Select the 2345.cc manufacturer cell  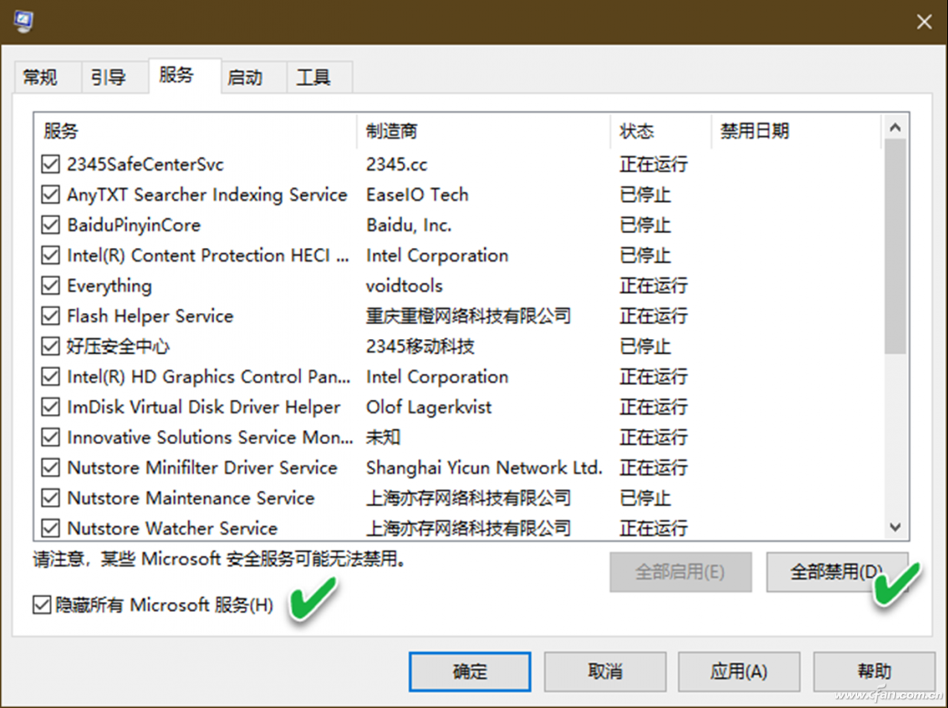397,164
